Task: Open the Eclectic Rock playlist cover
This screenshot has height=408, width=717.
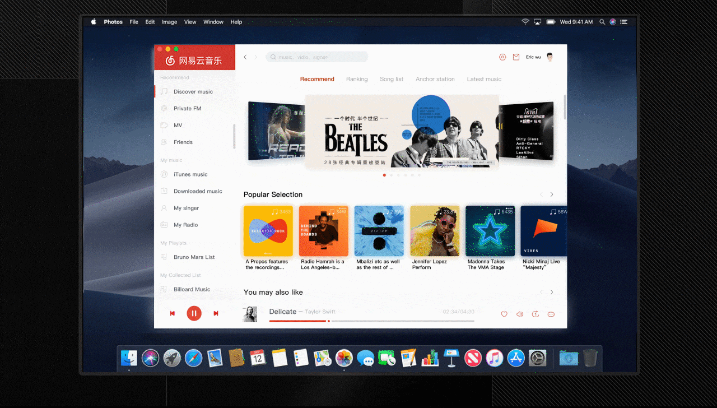Action: [x=268, y=231]
